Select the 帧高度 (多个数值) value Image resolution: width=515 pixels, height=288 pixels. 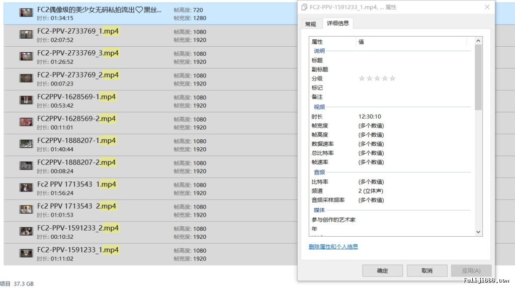[371, 135]
